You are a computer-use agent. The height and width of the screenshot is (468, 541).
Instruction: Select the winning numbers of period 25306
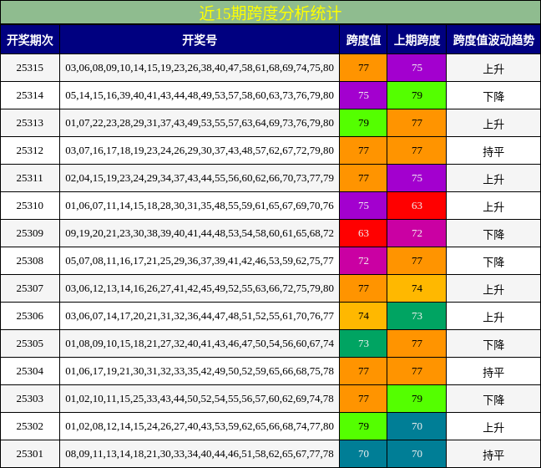tap(200, 316)
